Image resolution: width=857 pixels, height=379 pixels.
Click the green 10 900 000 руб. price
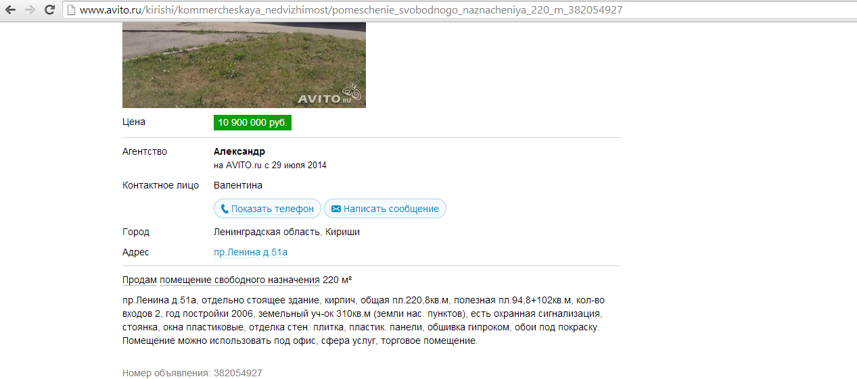(253, 123)
